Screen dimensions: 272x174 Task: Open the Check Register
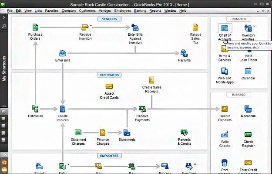point(248,134)
